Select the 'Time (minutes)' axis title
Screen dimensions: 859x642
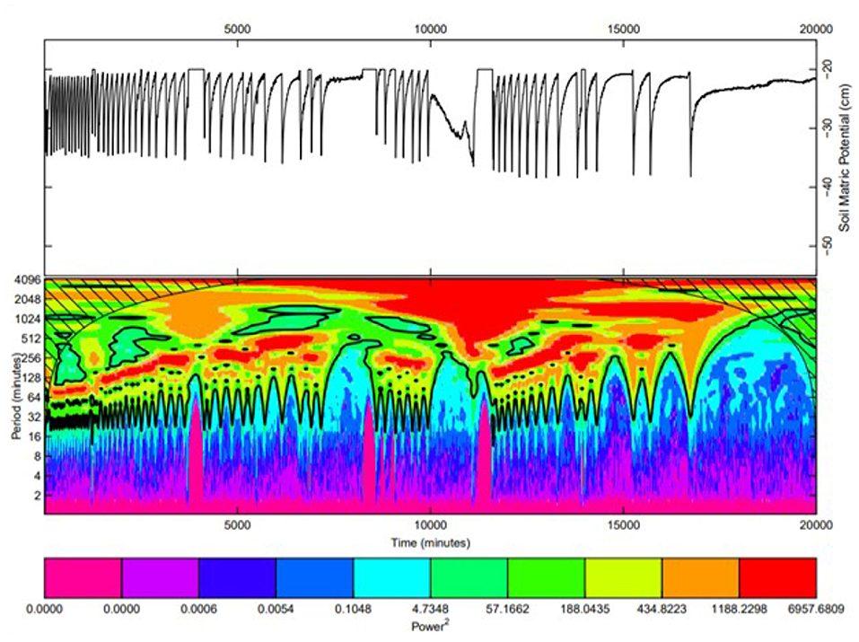[x=431, y=542]
